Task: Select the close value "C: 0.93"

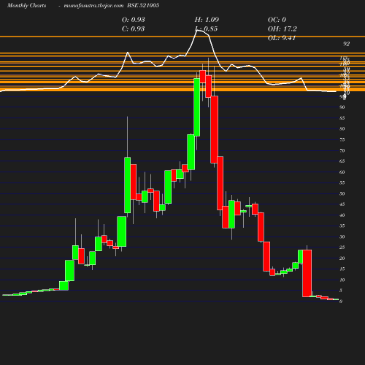Action: pyautogui.click(x=133, y=28)
